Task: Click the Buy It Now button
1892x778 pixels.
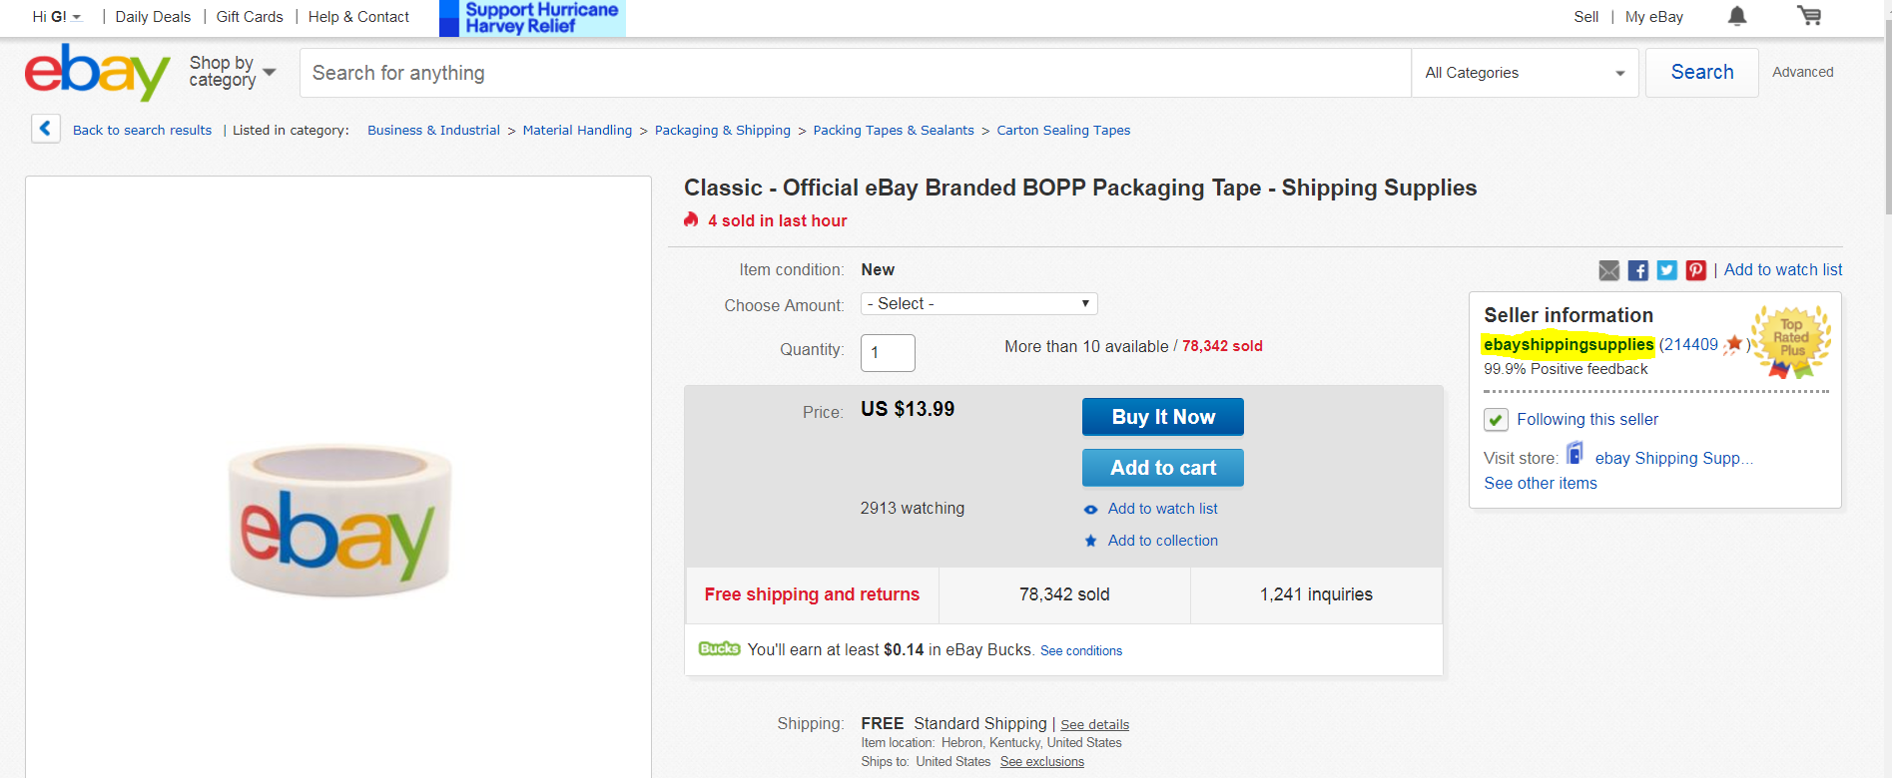Action: [x=1162, y=416]
